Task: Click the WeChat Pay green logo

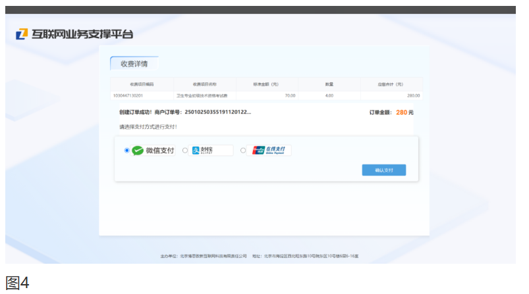Action: pyautogui.click(x=138, y=151)
